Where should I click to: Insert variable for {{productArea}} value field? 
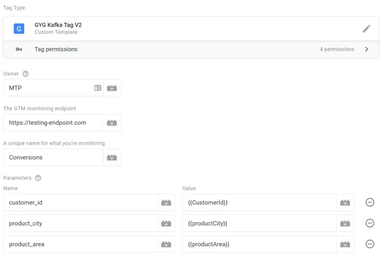pos(345,244)
